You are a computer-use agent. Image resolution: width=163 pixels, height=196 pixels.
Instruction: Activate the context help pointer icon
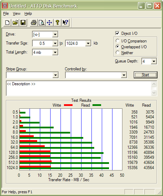tap(65, 23)
